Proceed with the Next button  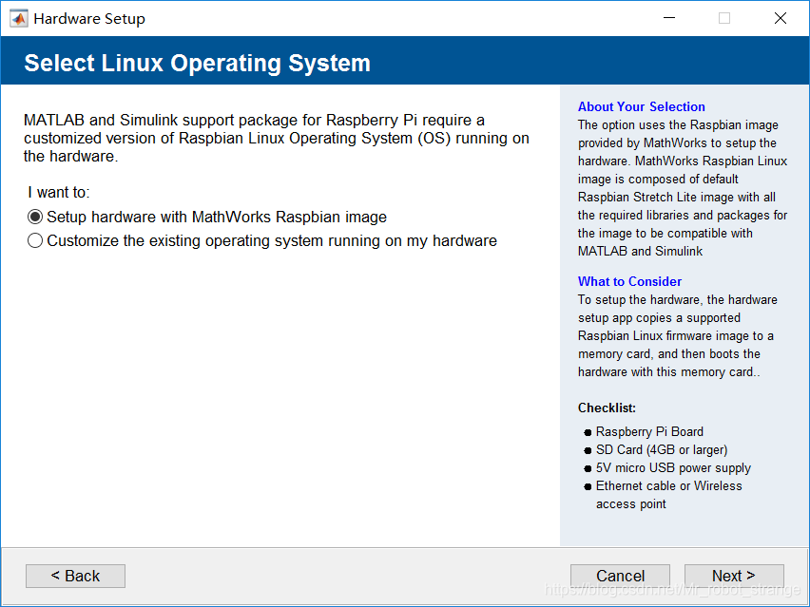[734, 576]
